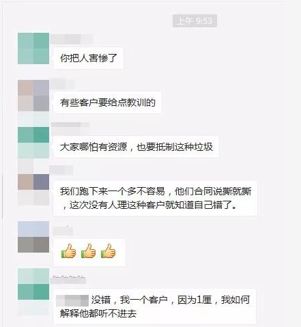Click the middle thumbs-up emoji
301x327 pixels.
[89, 251]
